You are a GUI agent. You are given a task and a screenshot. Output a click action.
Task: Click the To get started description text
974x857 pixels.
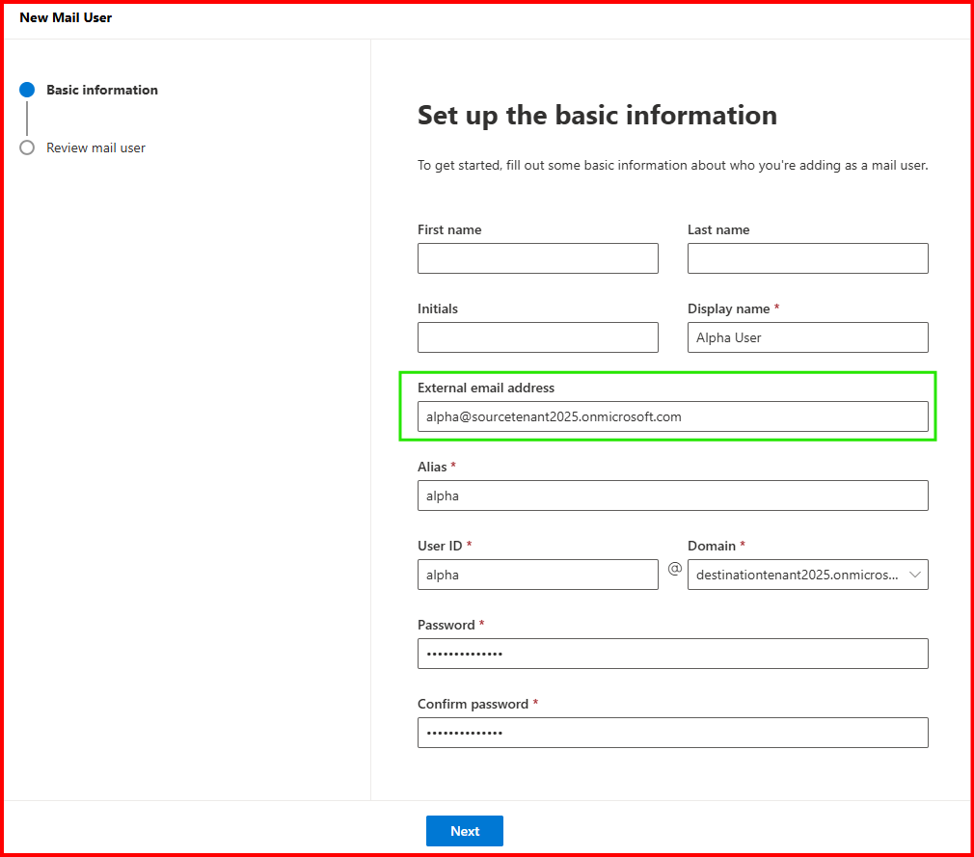(672, 166)
